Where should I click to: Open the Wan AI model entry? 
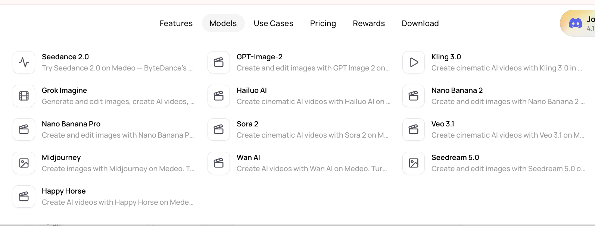299,163
